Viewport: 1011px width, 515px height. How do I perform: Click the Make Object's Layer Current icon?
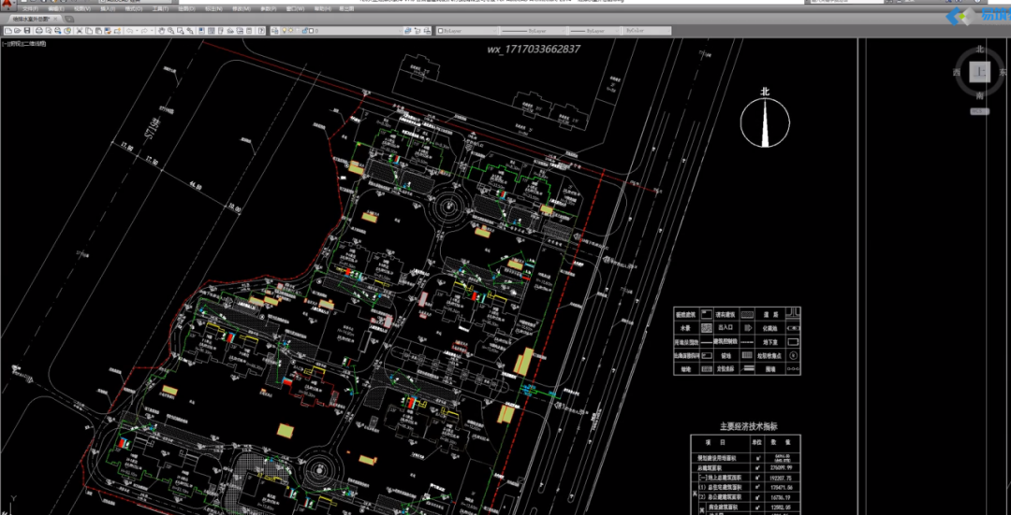coord(407,31)
